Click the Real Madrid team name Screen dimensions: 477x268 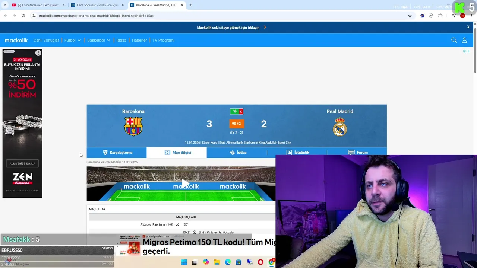click(340, 111)
